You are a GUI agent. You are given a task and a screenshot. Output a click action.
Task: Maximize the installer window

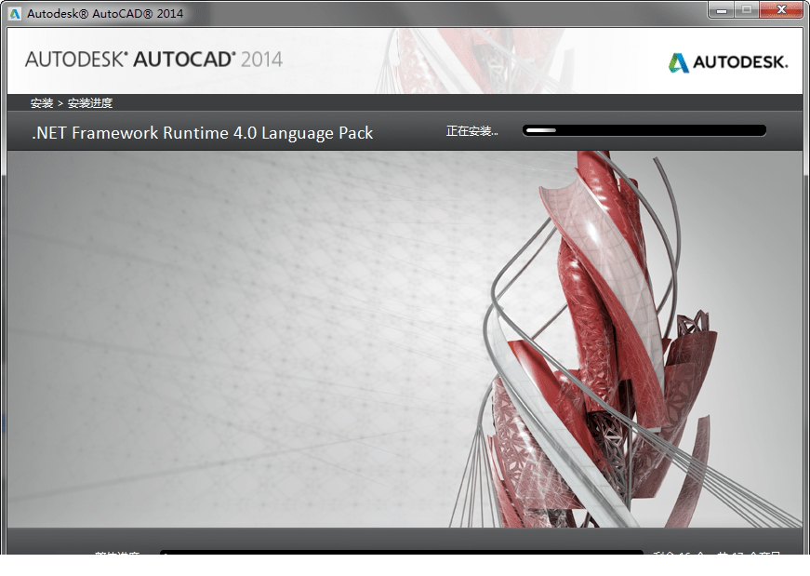point(747,10)
